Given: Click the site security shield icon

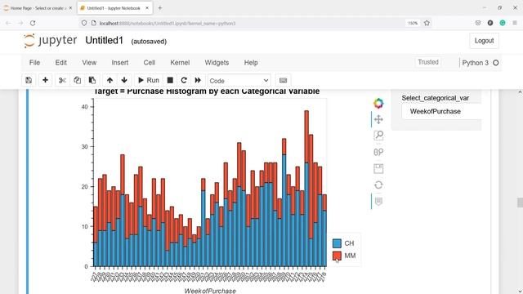Looking at the screenshot, I should [84, 23].
